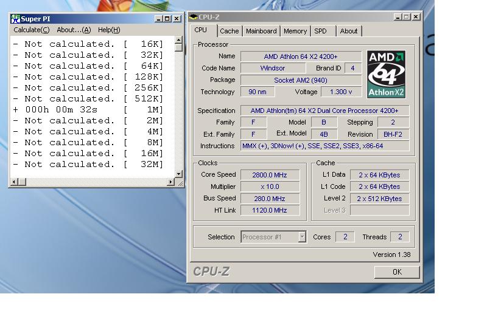487x311 pixels.
Task: Click the CPU-Z title bar icon
Action: coord(194,17)
